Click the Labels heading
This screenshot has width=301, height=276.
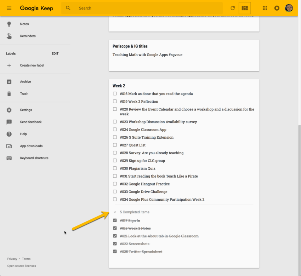[11, 53]
